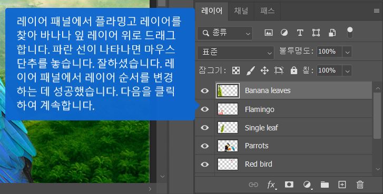The height and width of the screenshot is (194, 383).
Task: Lock all padlock icon
Action: click(x=294, y=70)
